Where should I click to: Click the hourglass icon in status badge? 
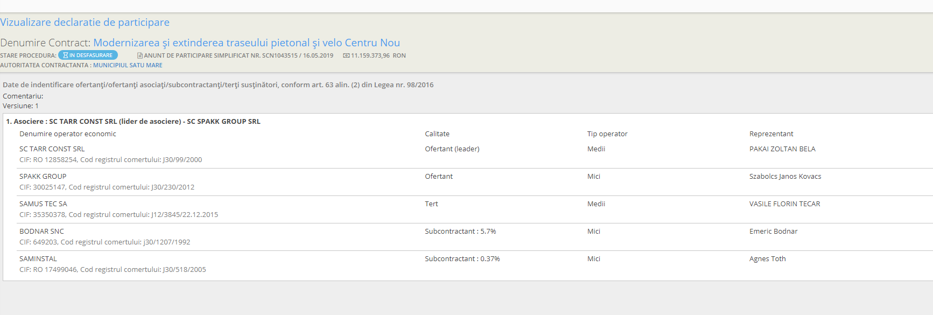[x=66, y=55]
